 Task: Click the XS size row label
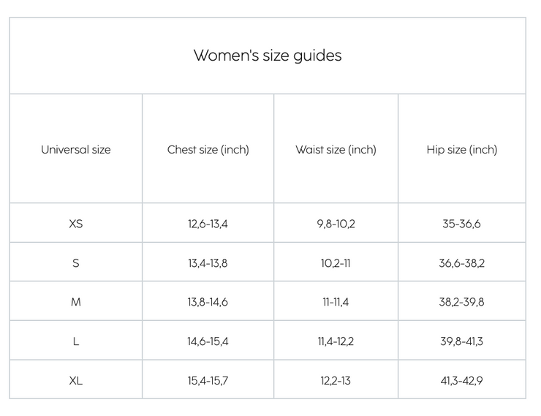click(x=76, y=224)
